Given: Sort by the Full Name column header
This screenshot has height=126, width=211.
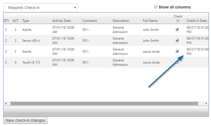Looking at the screenshot, I should [x=150, y=21].
